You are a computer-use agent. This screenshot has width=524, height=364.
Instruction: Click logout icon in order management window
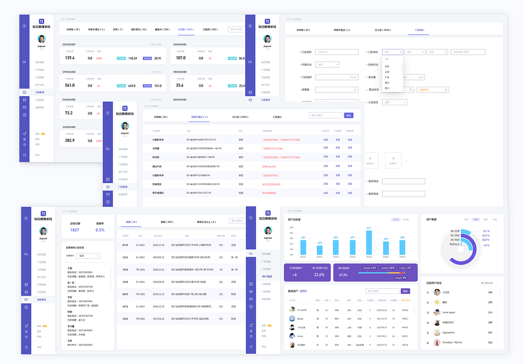click(x=25, y=155)
